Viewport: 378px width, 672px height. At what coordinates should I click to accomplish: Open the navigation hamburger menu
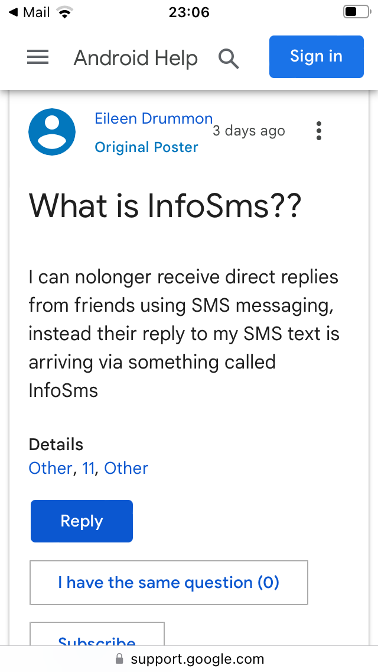[38, 57]
